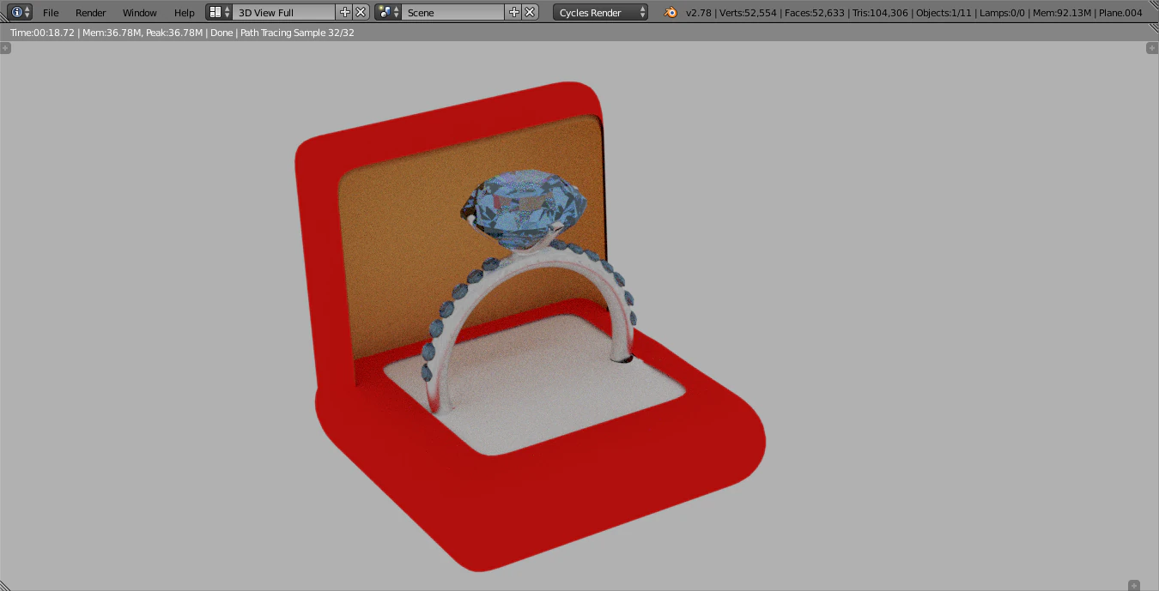Viewport: 1159px width, 591px height.
Task: Open the Info editor type selector
Action: [x=20, y=12]
